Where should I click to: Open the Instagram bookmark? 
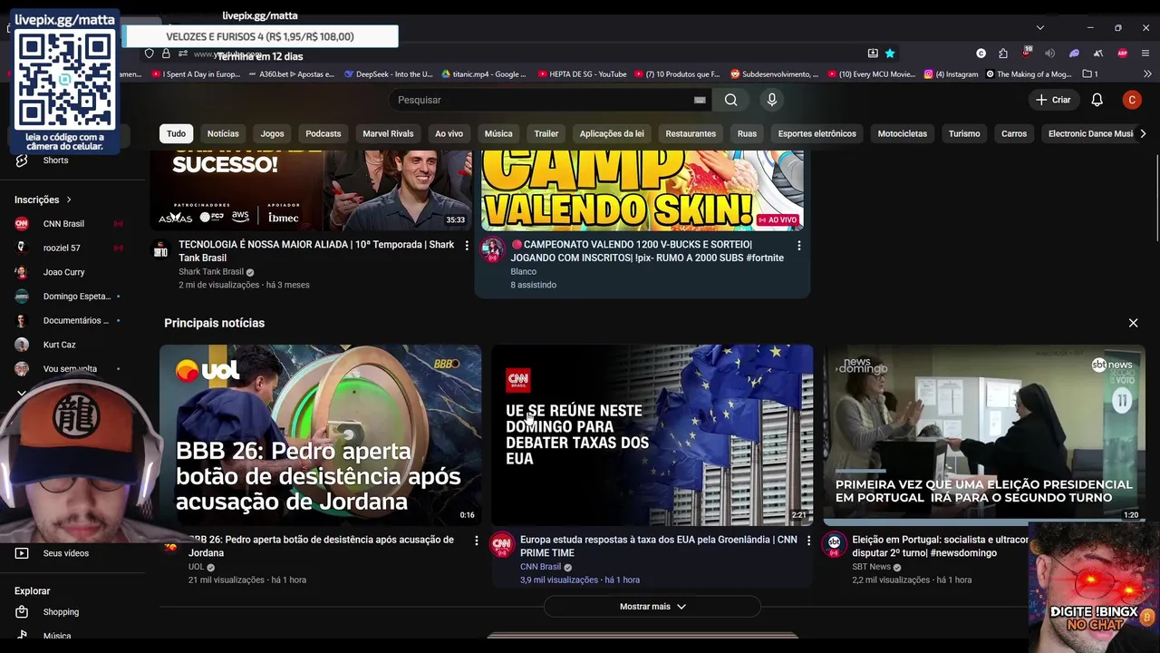pyautogui.click(x=951, y=74)
